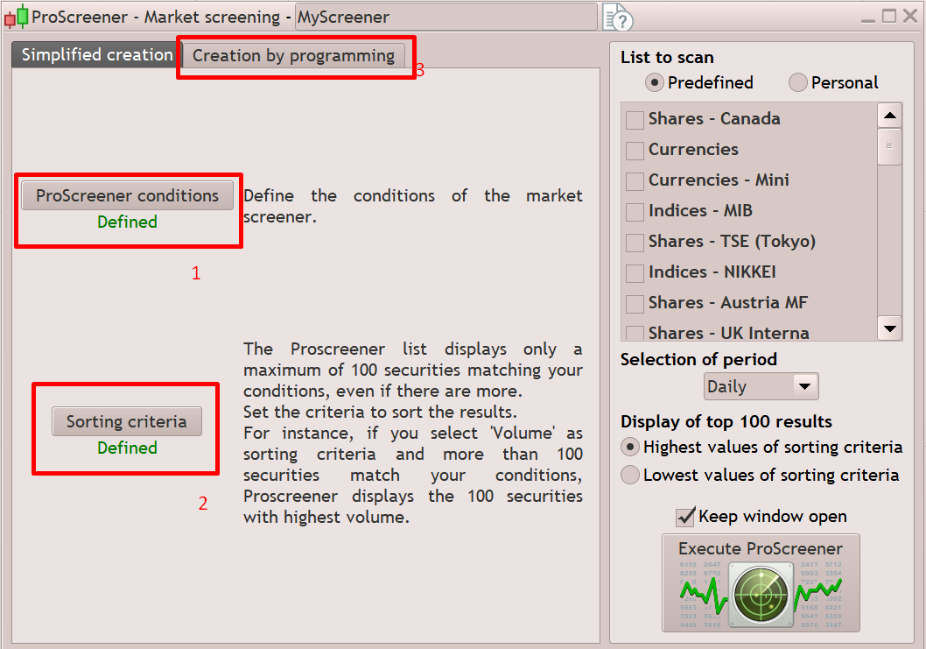The image size is (926, 649).
Task: Click the list scrollbar up arrow
Action: click(890, 116)
